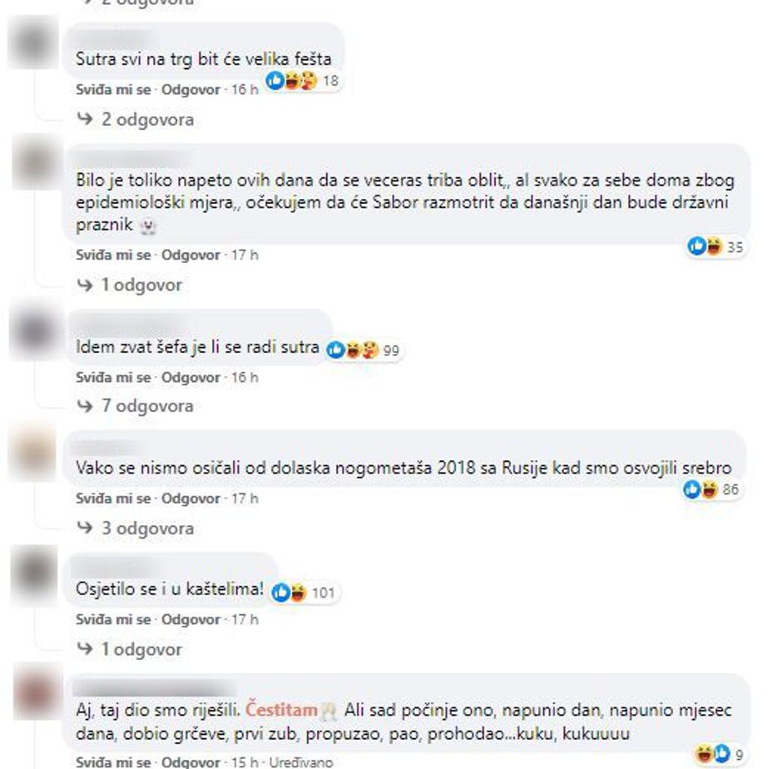View the 9 reactions on the 'Čestitam' comment
The width and height of the screenshot is (782, 769).
click(719, 754)
